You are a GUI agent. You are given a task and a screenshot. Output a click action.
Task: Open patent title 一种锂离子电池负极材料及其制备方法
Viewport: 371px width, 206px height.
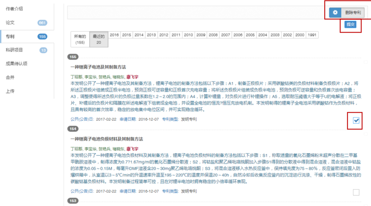click(106, 139)
